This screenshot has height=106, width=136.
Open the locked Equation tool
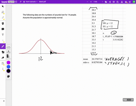click(3, 41)
